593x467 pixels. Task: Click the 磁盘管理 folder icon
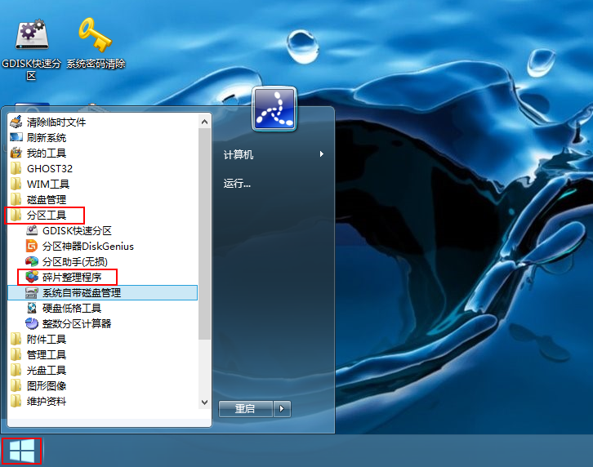(x=16, y=199)
